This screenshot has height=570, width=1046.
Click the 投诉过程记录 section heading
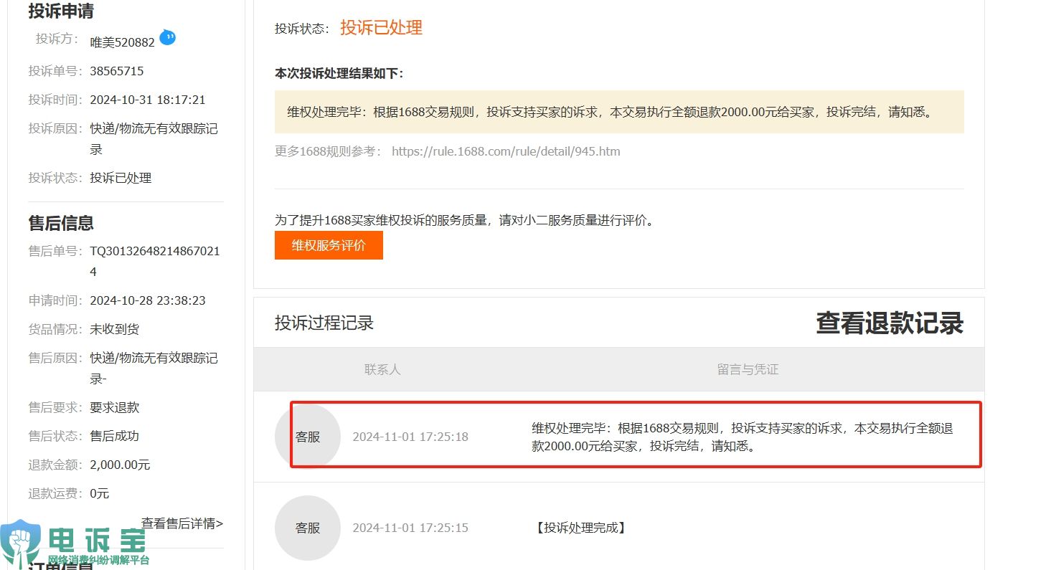pyautogui.click(x=324, y=323)
